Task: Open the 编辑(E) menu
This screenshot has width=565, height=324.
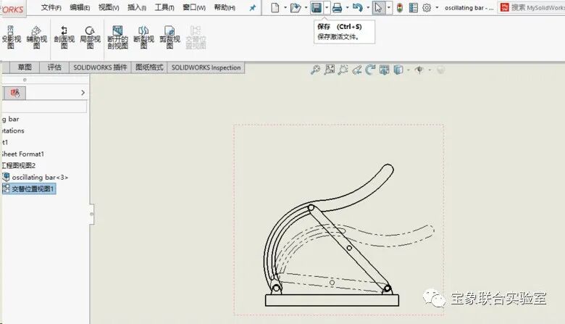Action: pos(80,7)
